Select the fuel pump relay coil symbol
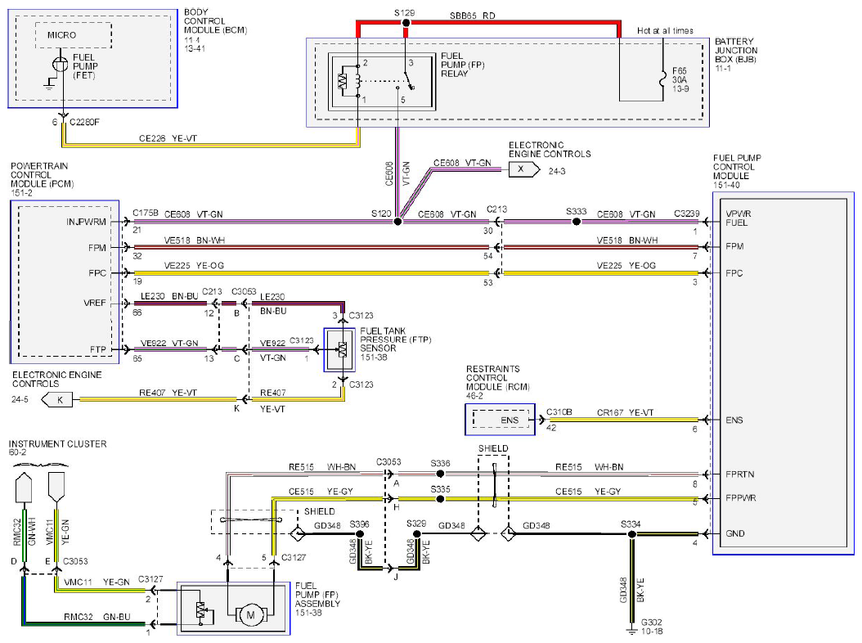The image size is (862, 643). (x=358, y=81)
